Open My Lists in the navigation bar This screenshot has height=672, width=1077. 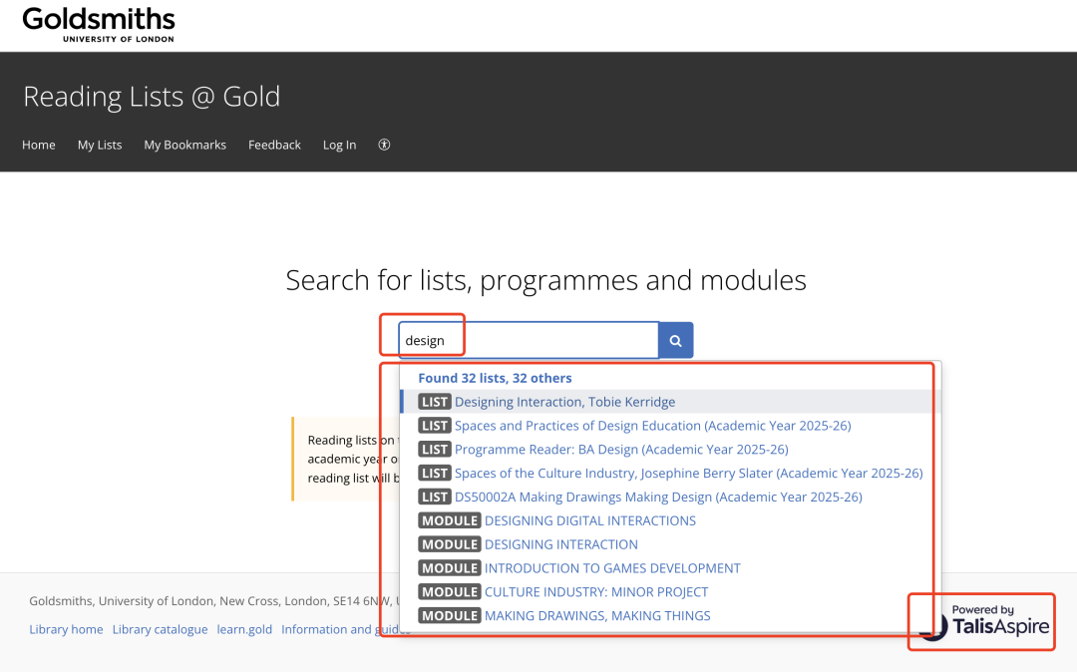coord(100,145)
